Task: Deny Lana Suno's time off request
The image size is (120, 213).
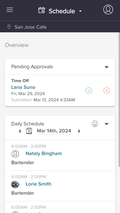Action: pyautogui.click(x=107, y=91)
